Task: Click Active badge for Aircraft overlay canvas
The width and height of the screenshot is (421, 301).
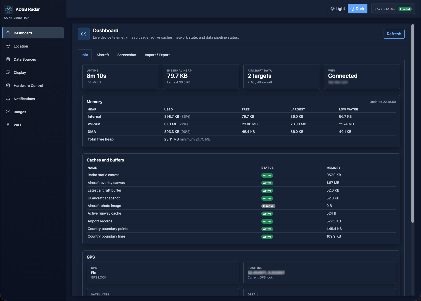Action: click(267, 183)
